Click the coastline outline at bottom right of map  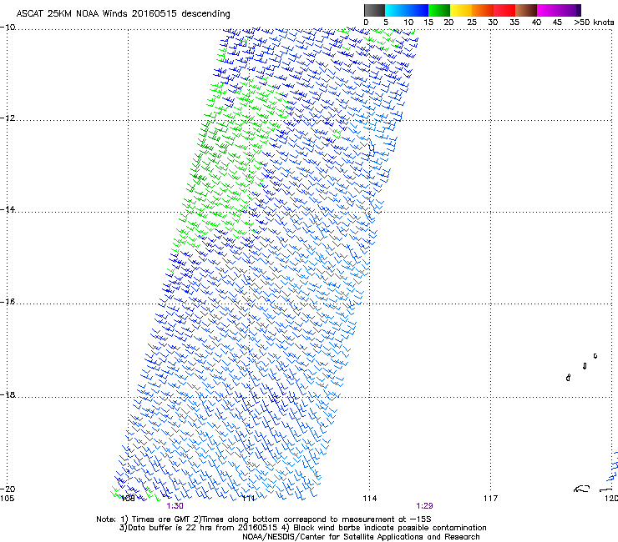point(582,489)
